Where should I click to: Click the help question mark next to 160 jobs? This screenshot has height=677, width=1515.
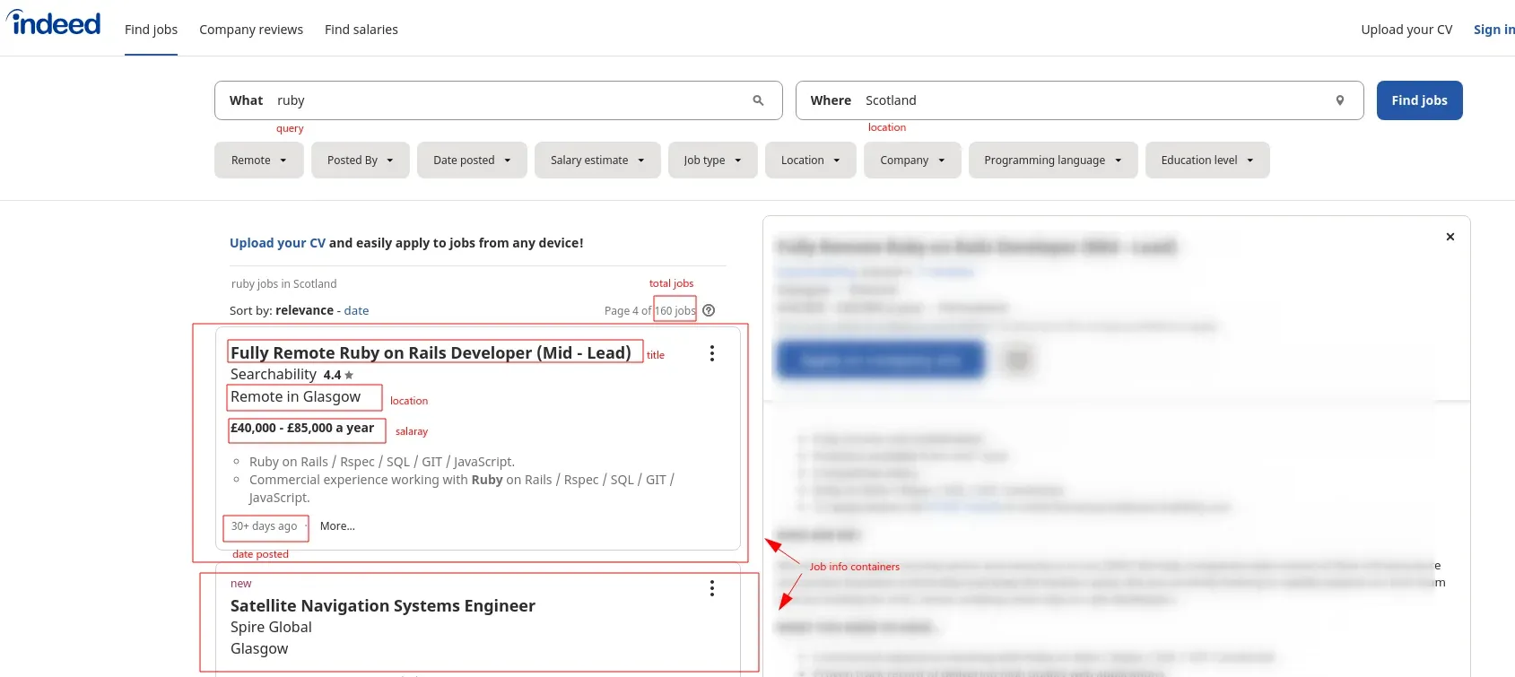pos(709,310)
